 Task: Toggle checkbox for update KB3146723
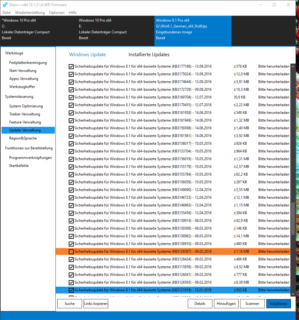click(71, 197)
